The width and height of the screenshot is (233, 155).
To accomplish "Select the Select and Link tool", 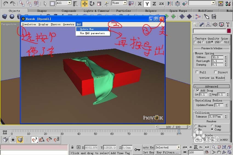I will [22, 3].
